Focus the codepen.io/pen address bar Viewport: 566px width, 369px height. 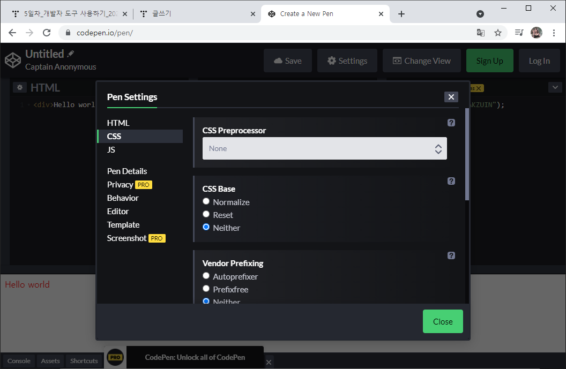(x=267, y=33)
